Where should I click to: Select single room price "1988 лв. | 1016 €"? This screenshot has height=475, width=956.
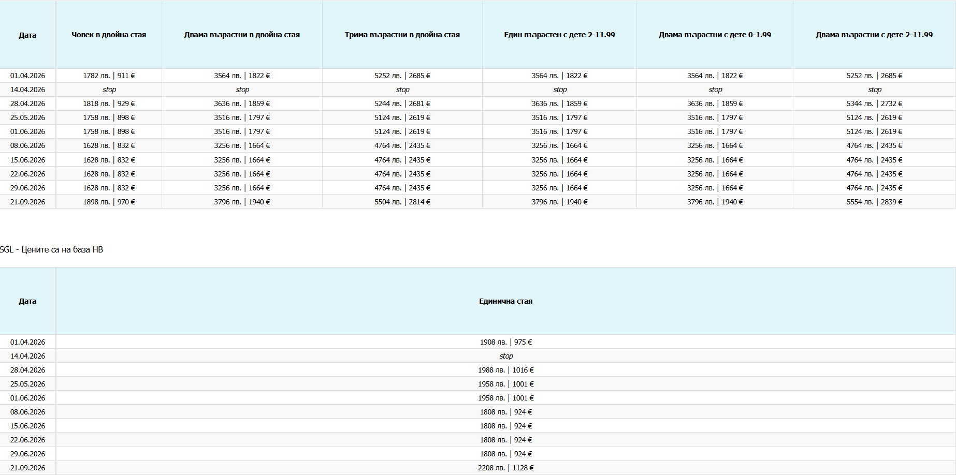click(505, 370)
